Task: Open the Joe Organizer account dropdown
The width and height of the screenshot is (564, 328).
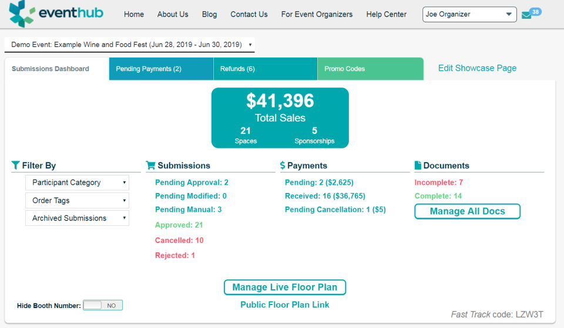Action: pyautogui.click(x=469, y=15)
